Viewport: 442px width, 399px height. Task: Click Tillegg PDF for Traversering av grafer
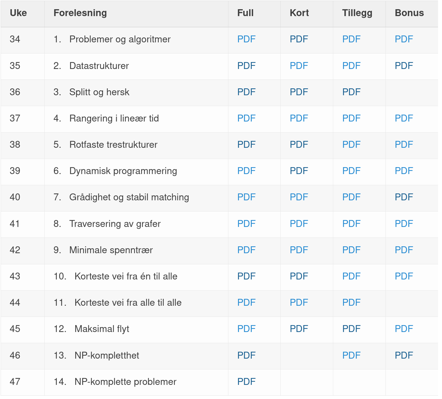coord(351,224)
